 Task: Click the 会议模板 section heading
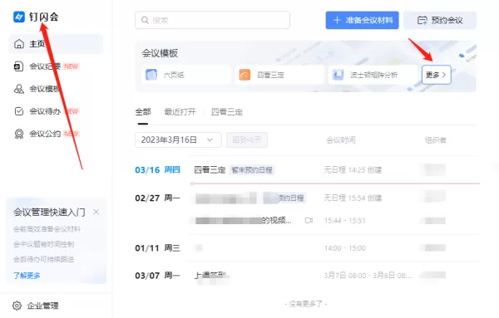coord(160,53)
